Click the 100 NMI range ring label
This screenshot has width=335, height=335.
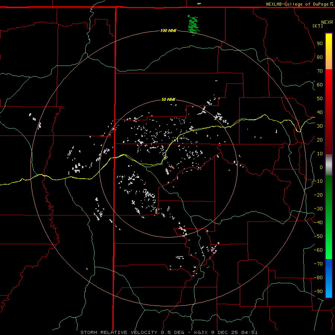tap(168, 31)
